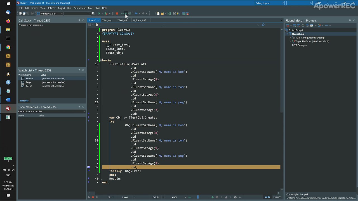Adjust the editor zoom slider
The height and width of the screenshot is (201, 358).
click(198, 197)
